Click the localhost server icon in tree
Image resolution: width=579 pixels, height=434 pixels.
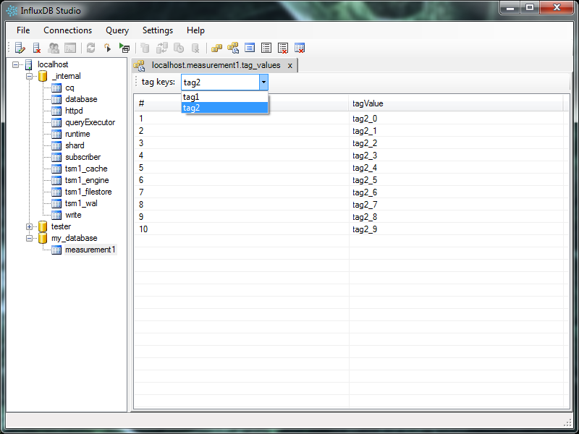coord(29,64)
